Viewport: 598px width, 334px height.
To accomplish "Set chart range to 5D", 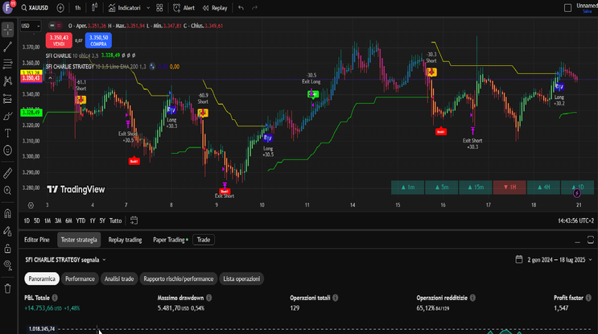I will click(36, 221).
